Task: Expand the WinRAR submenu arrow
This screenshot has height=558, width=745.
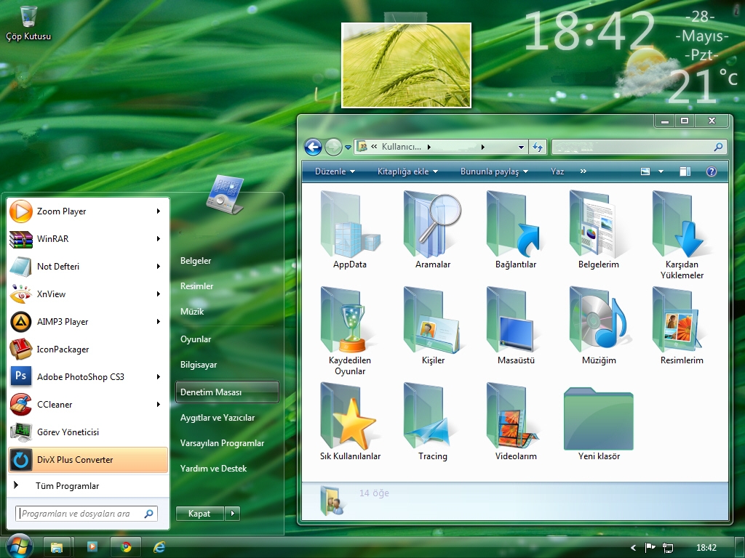Action: pos(158,238)
